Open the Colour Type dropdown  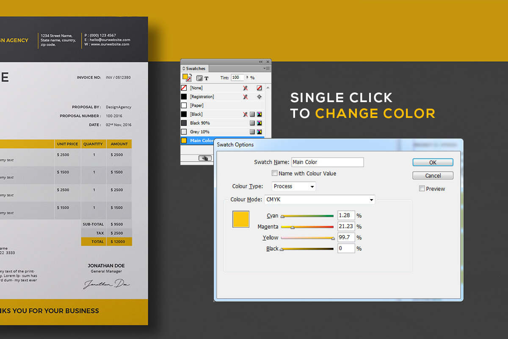click(294, 186)
